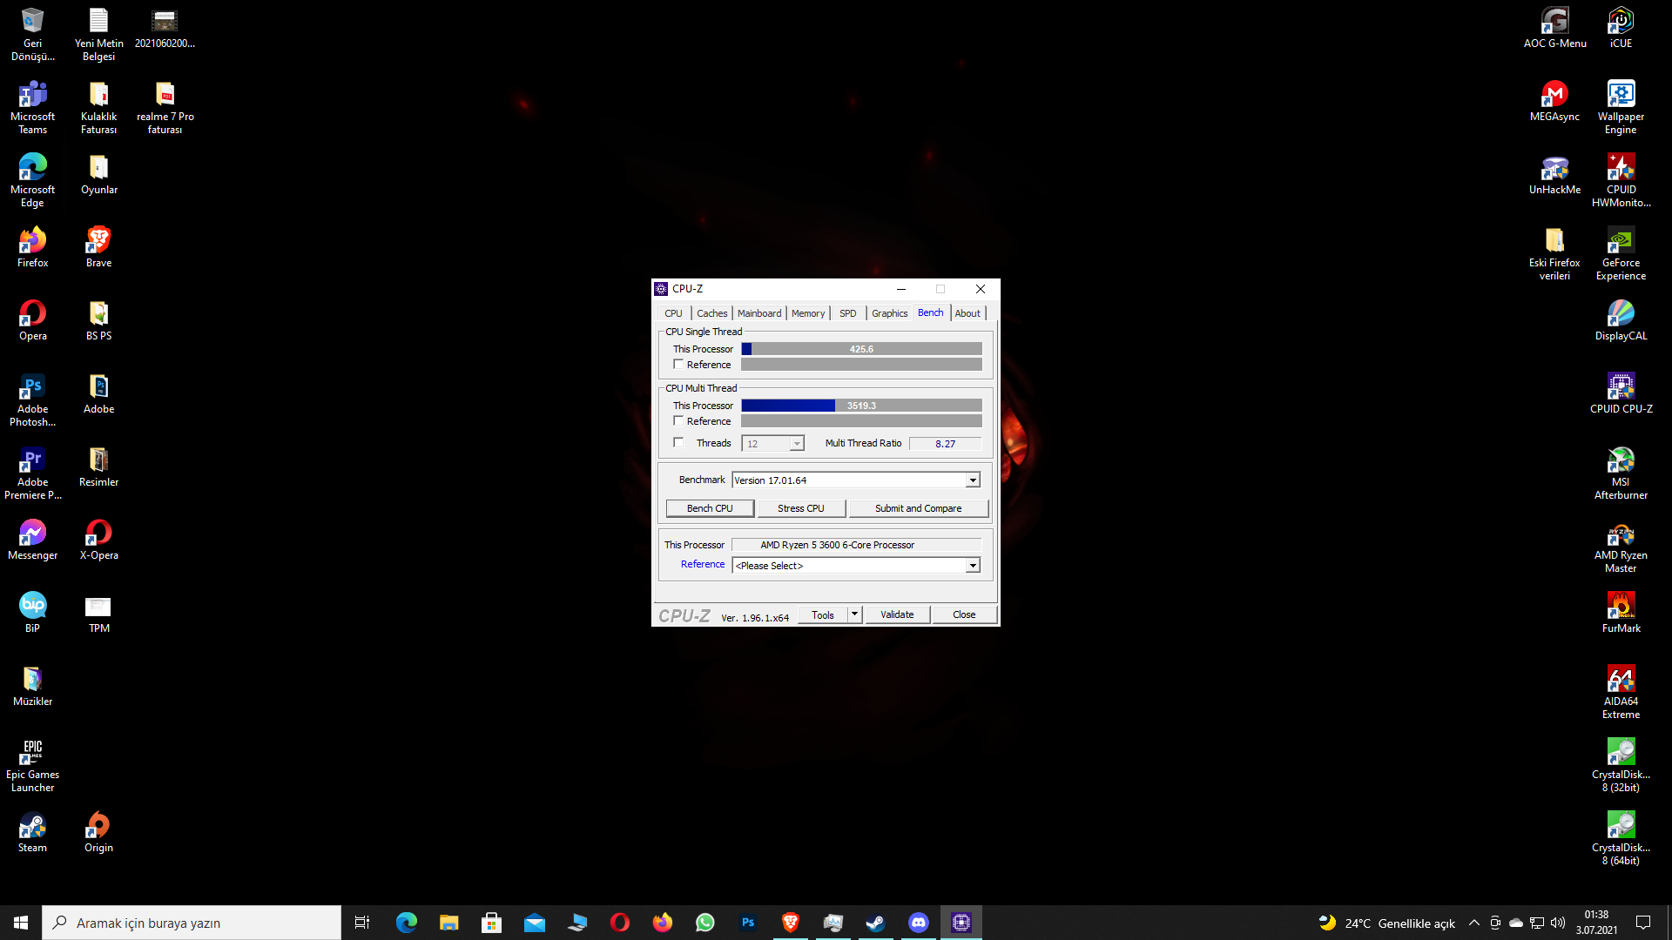Open CrystalDisk 8 (32bit) desktop icon

click(x=1621, y=766)
